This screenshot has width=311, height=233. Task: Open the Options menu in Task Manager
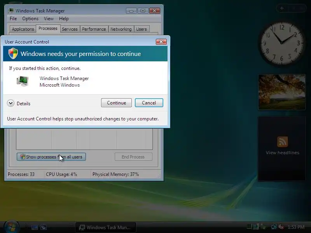coord(30,19)
